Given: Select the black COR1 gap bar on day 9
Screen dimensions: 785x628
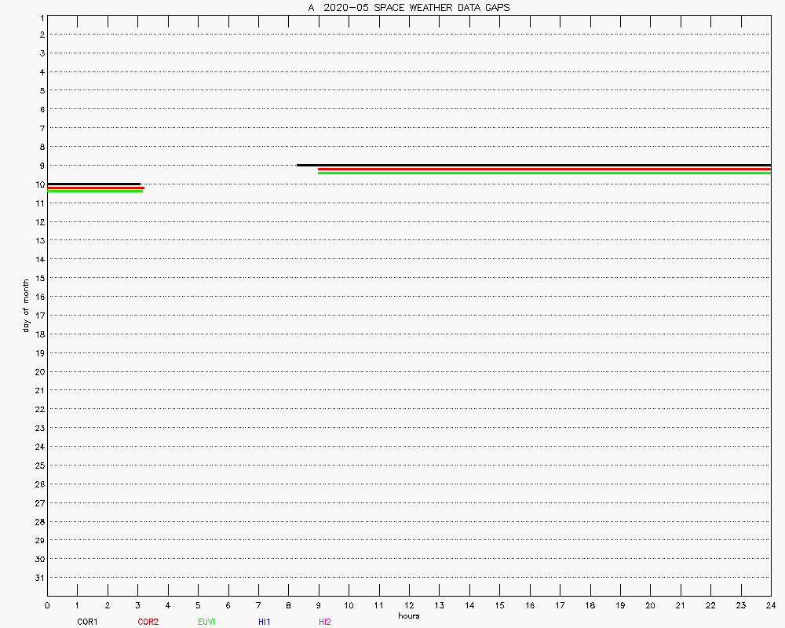Looking at the screenshot, I should 534,165.
